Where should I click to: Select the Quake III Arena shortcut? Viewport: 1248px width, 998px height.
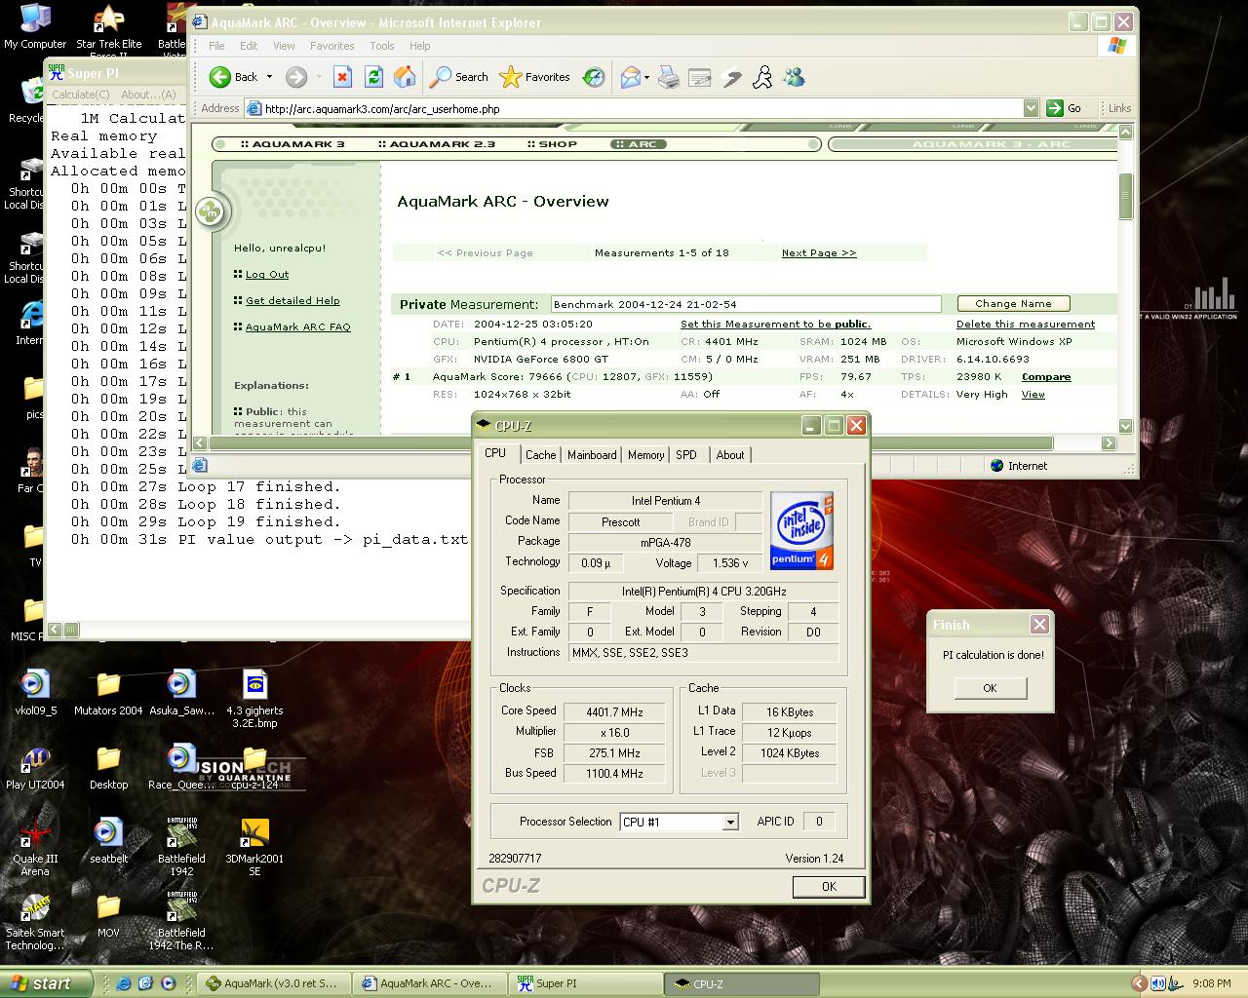coord(35,847)
